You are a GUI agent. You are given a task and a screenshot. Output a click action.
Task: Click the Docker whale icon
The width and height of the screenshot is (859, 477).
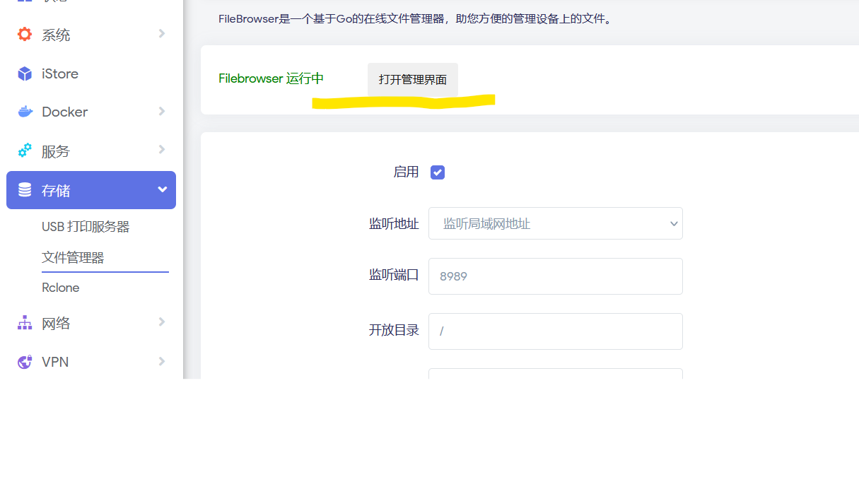click(x=25, y=112)
